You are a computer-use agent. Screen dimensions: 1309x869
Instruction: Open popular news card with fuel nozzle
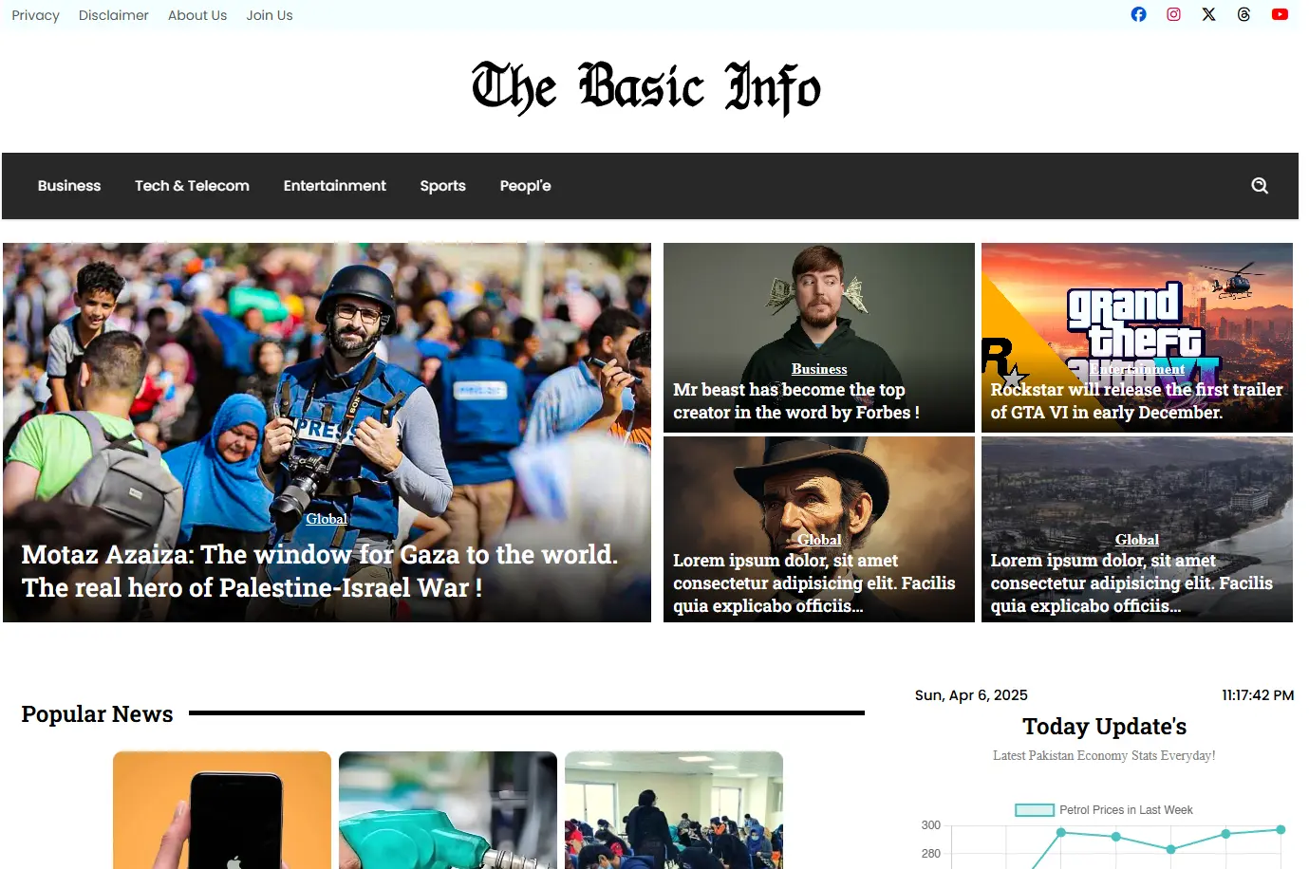click(x=448, y=810)
